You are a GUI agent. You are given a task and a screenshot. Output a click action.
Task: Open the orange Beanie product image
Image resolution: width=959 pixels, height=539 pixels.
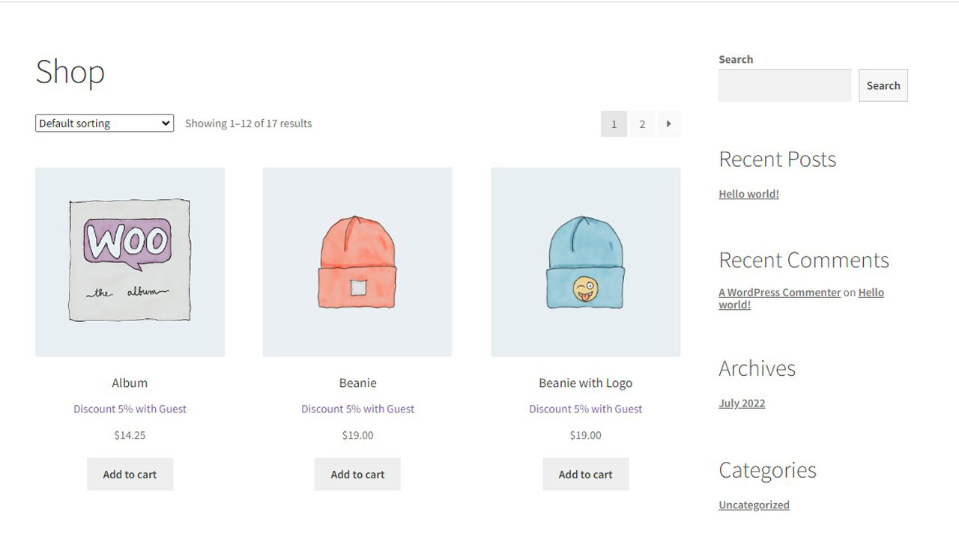pos(357,261)
